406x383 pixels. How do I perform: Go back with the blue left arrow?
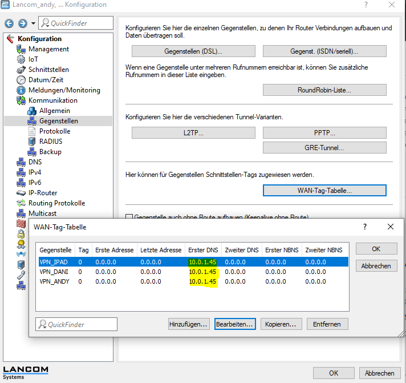(9, 23)
